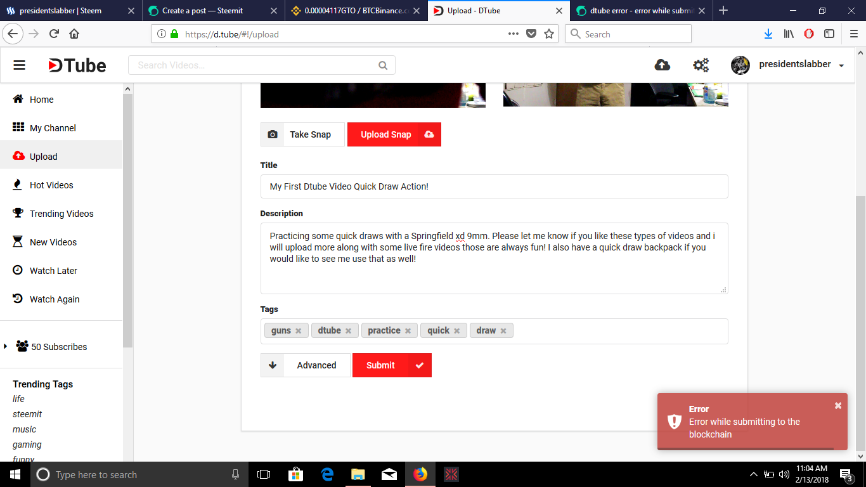Open the steemit trending tag
Screen dimensions: 866x487
(x=27, y=414)
